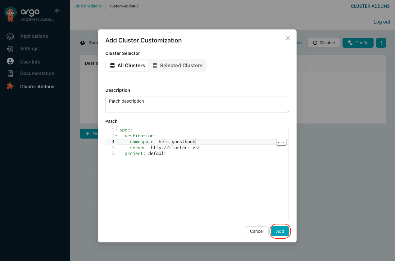Click the power icon on the Disable button

(x=315, y=43)
